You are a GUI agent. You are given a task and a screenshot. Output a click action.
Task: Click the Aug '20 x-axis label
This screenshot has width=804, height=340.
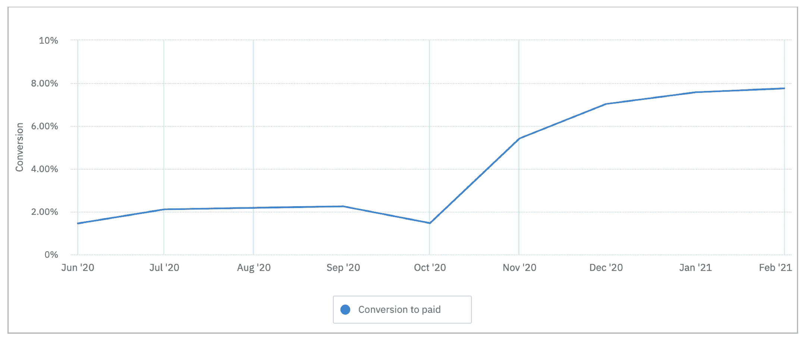point(254,267)
